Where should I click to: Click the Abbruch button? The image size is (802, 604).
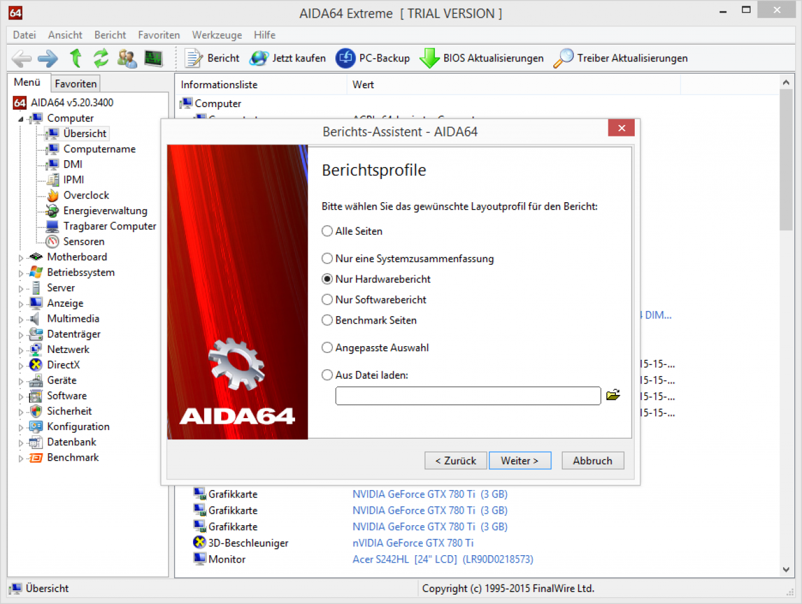(593, 461)
